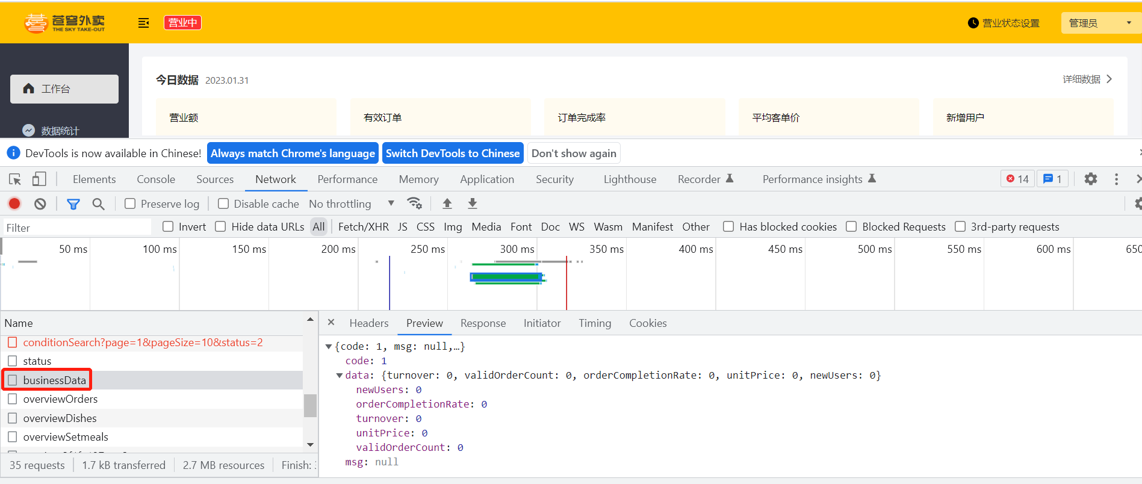This screenshot has width=1142, height=484.
Task: Open DevTools settings gear
Action: (1090, 179)
